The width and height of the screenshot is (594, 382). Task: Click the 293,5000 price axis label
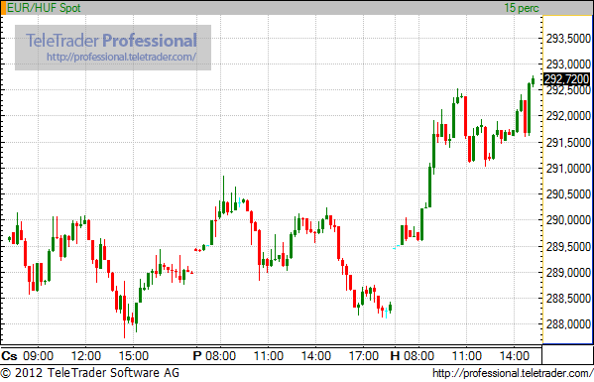(x=568, y=39)
